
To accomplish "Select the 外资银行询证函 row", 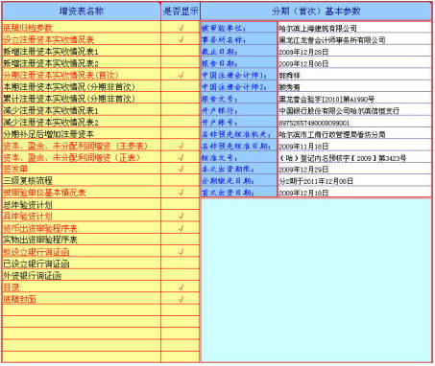I will pyautogui.click(x=82, y=275).
